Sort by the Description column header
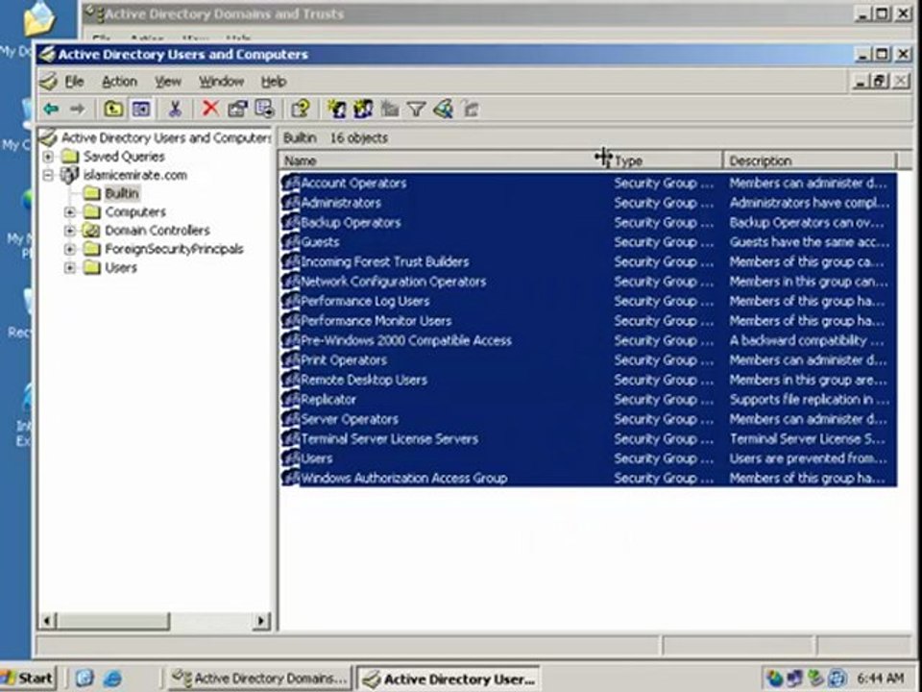Image resolution: width=922 pixels, height=692 pixels. [810, 161]
